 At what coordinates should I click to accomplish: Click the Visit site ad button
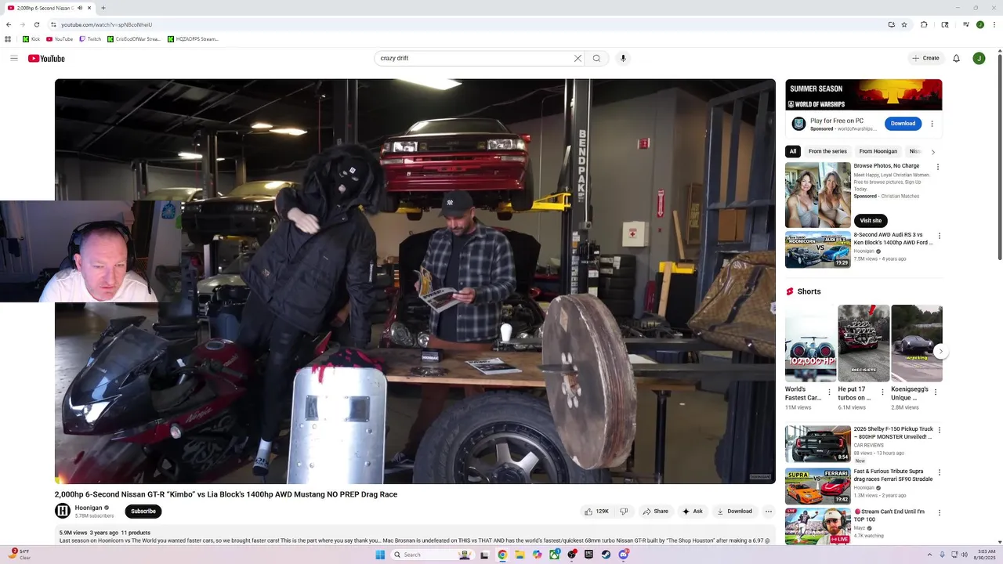click(871, 221)
